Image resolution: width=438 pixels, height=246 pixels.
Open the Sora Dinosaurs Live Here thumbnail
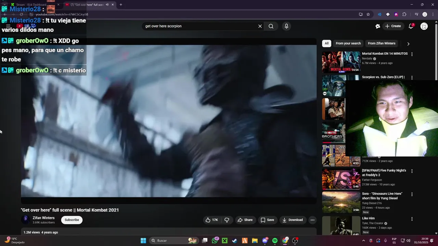point(341,202)
